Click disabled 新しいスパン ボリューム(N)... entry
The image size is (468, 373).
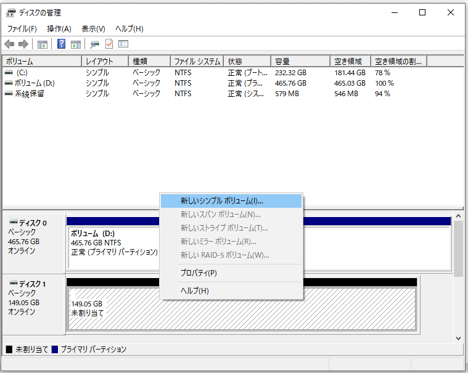pyautogui.click(x=231, y=215)
